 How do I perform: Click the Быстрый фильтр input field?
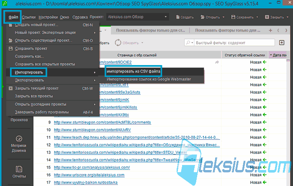(234, 43)
